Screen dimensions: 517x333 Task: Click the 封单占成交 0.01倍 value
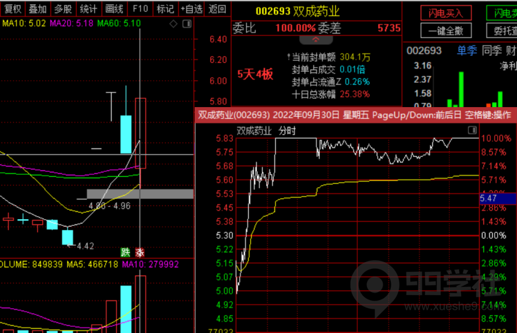pyautogui.click(x=352, y=70)
